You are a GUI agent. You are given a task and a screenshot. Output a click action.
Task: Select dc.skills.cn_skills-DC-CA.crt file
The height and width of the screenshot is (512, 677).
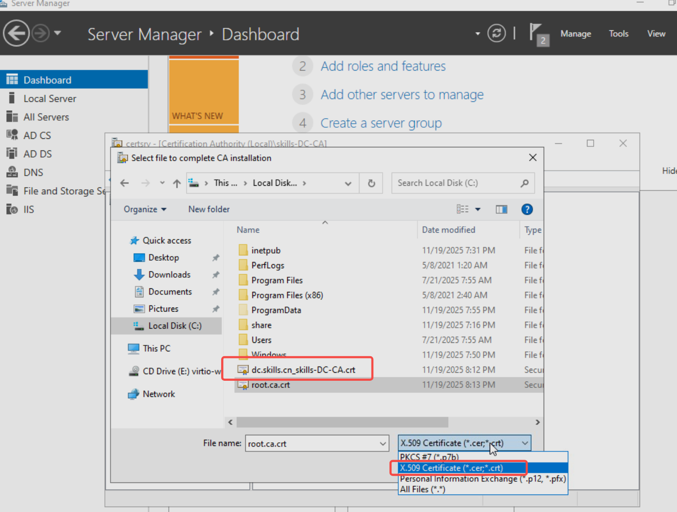coord(303,370)
